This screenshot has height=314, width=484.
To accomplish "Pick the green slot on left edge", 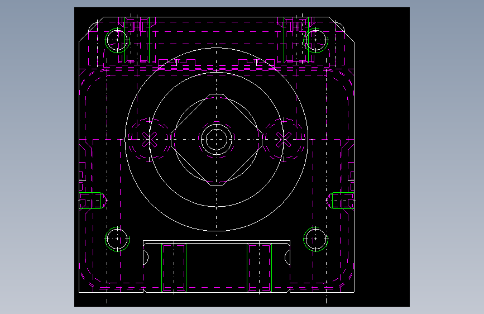I will 92,201.
